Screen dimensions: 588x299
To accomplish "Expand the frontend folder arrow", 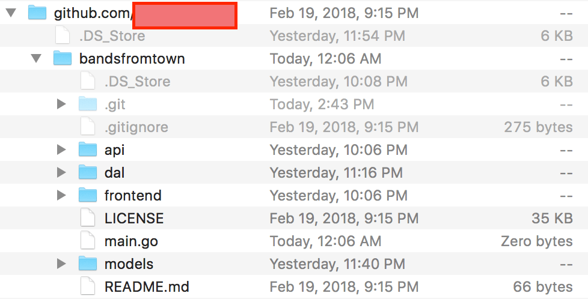I will point(61,195).
